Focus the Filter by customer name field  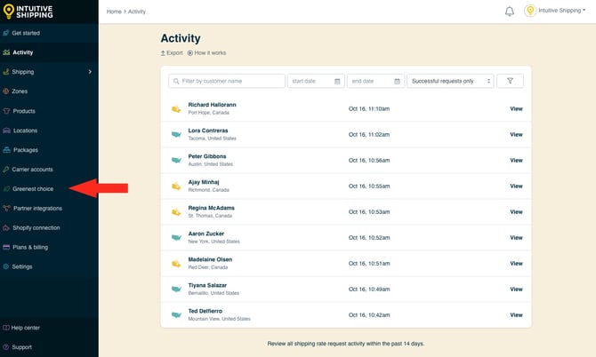click(227, 81)
